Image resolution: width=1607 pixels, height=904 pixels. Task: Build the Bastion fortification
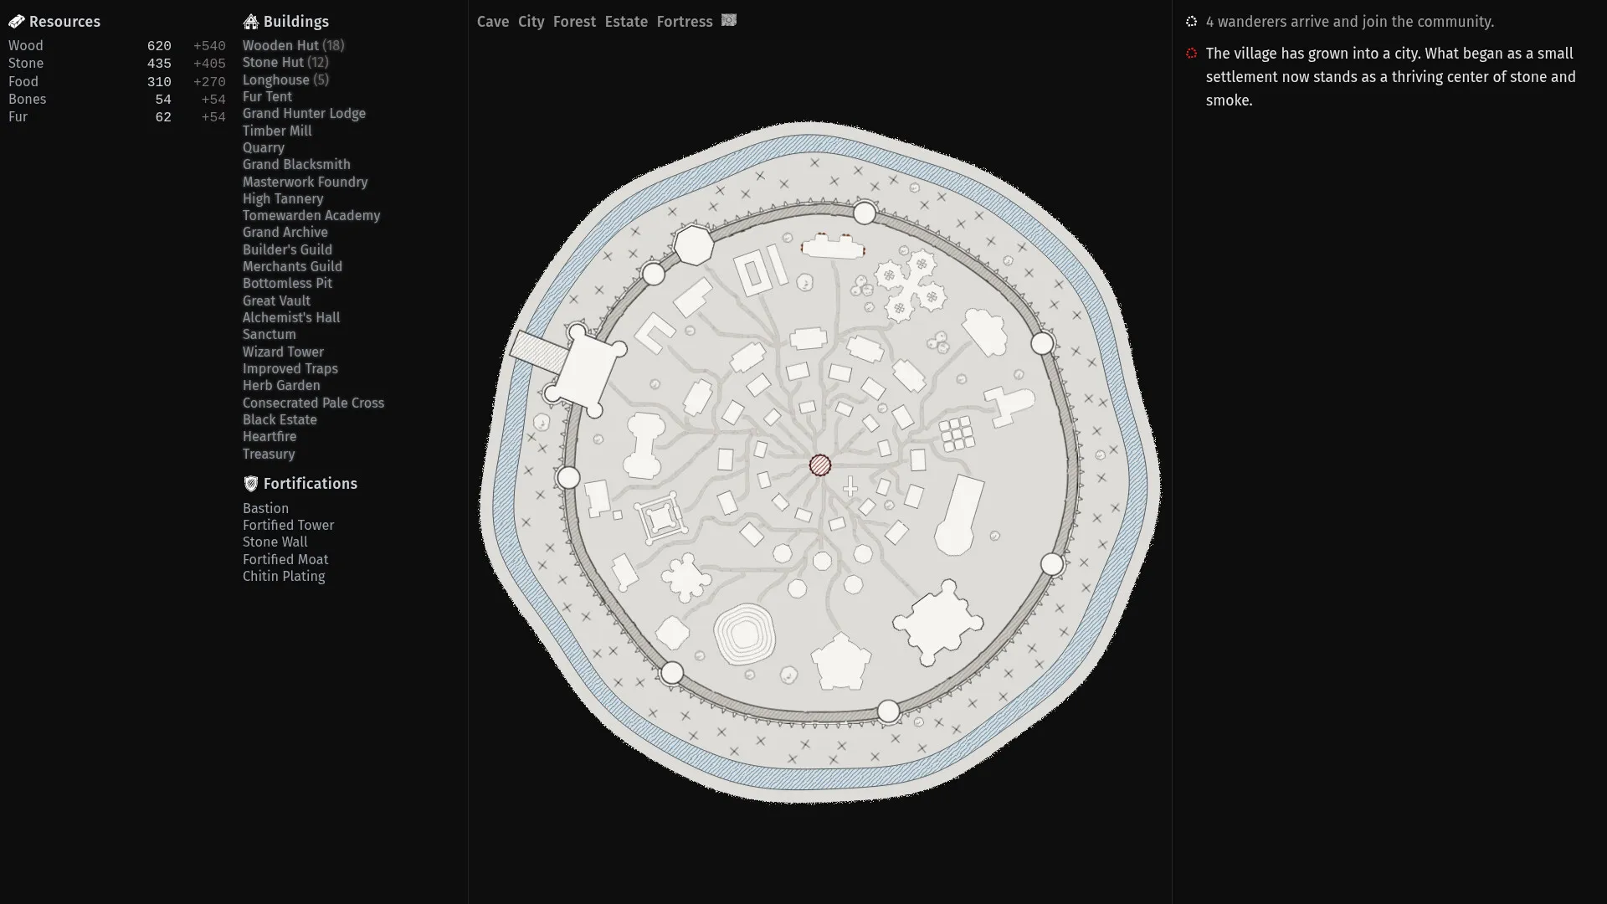coord(265,508)
